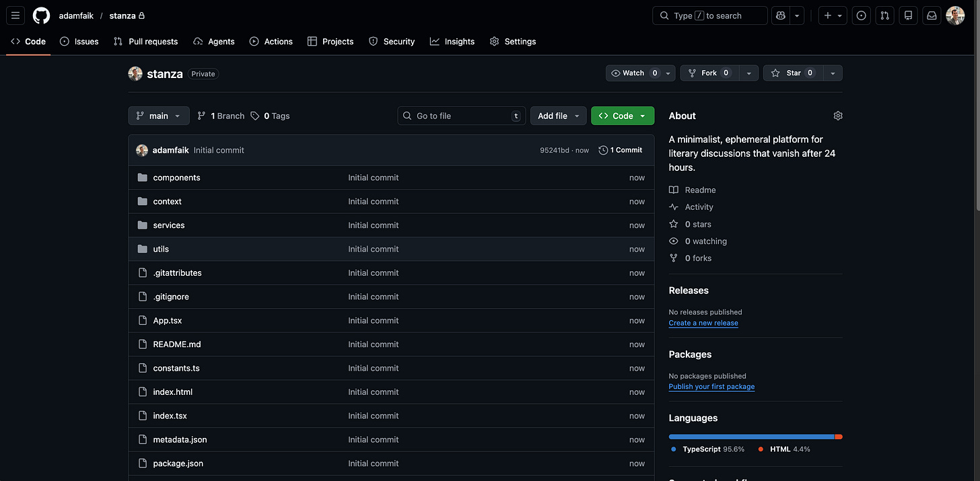Open the GitHub home via the logo icon

point(40,15)
